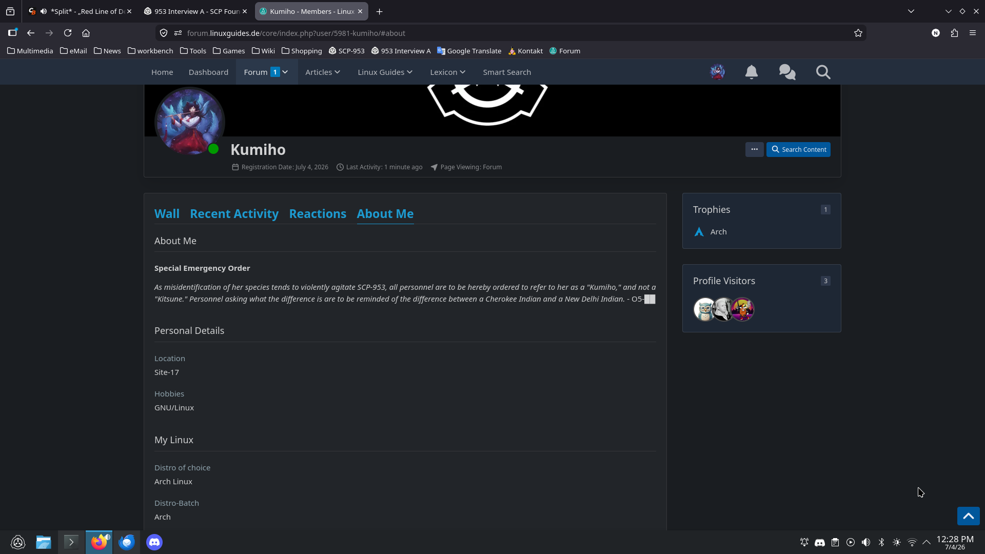This screenshot has width=985, height=554.
Task: Open Dashboard in the navigation bar
Action: click(x=208, y=72)
